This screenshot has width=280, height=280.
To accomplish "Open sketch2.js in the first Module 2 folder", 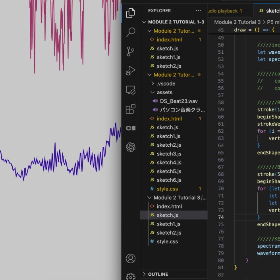I will point(174,66).
